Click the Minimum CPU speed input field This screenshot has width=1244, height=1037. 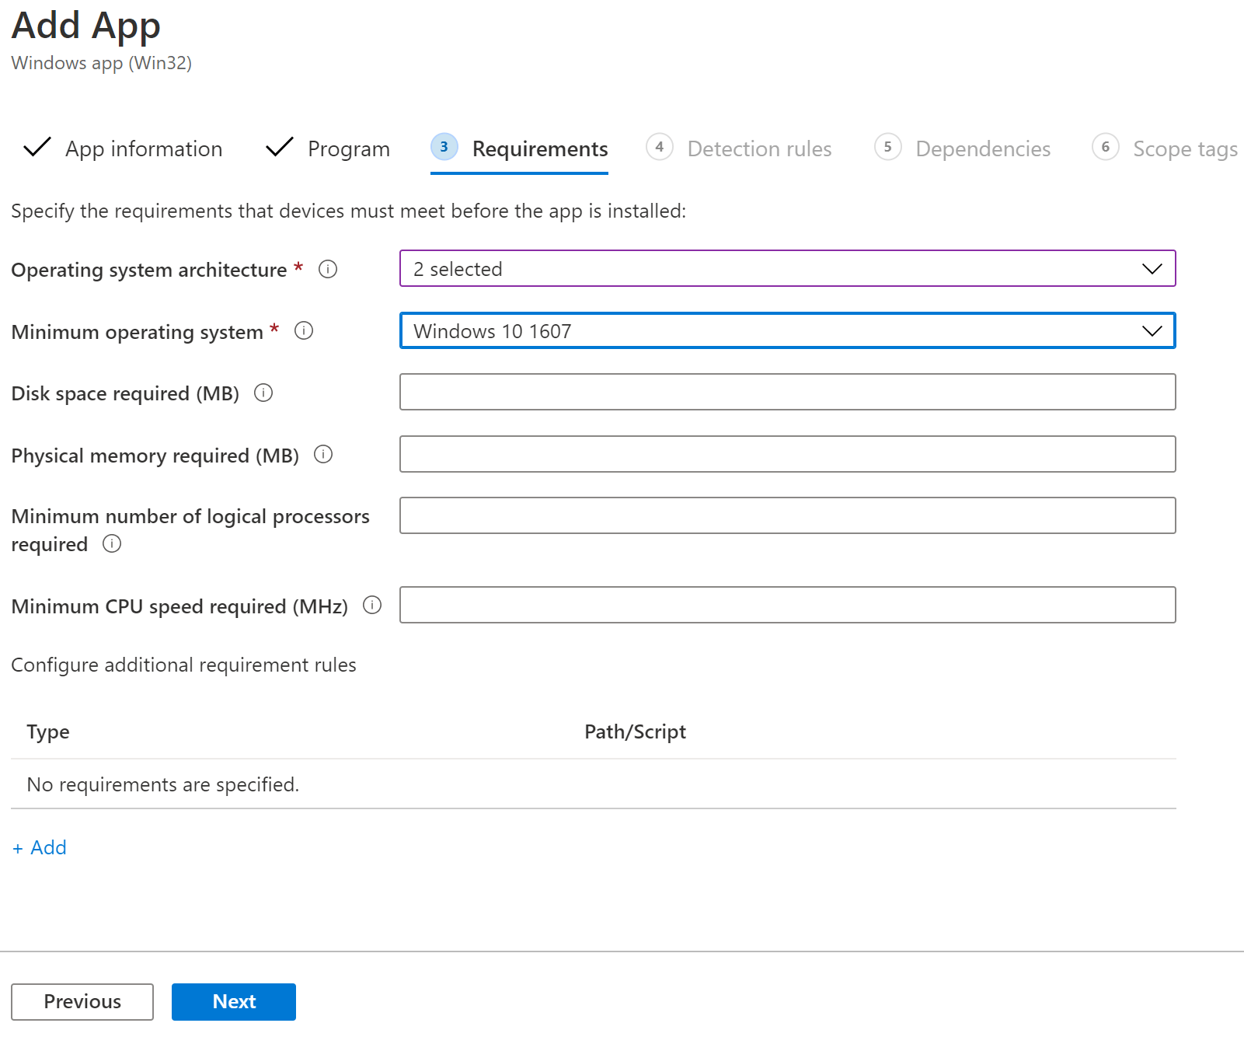tap(787, 605)
